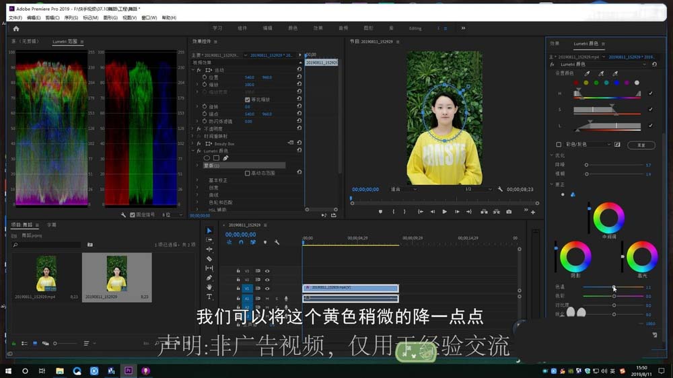The image size is (673, 378).
Task: Open the File menu
Action: (15, 17)
